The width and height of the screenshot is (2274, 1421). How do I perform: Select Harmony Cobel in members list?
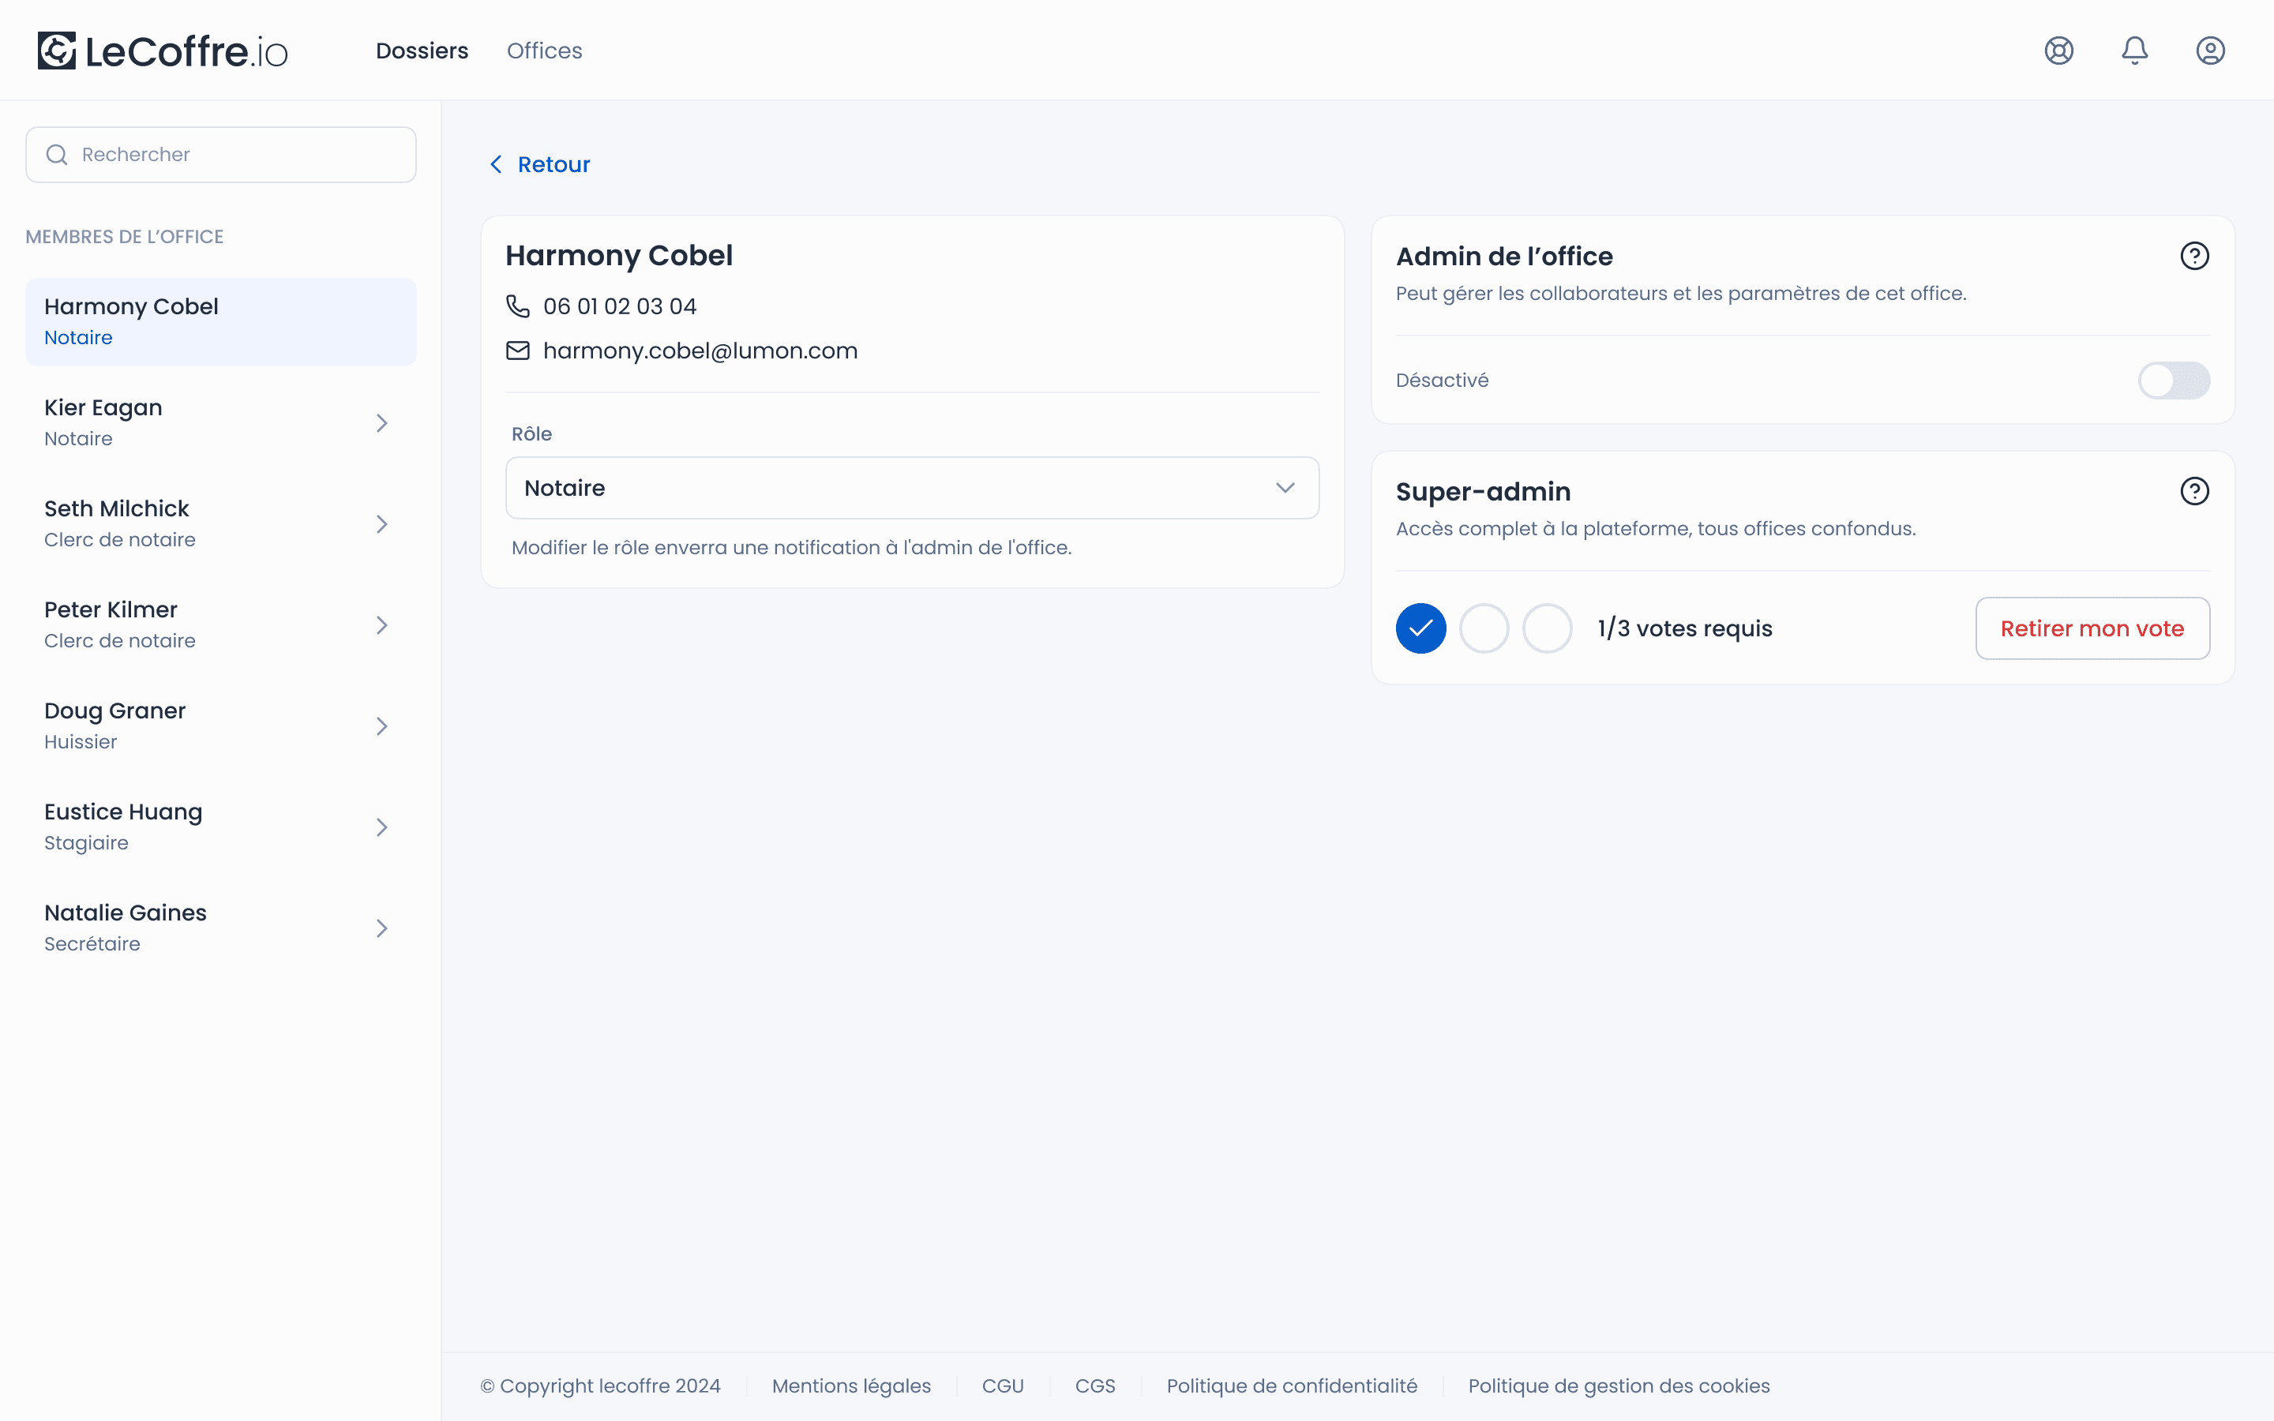(x=221, y=321)
